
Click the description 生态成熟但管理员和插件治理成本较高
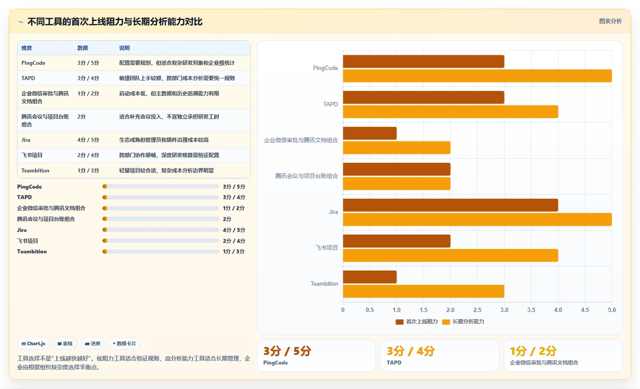[164, 140]
